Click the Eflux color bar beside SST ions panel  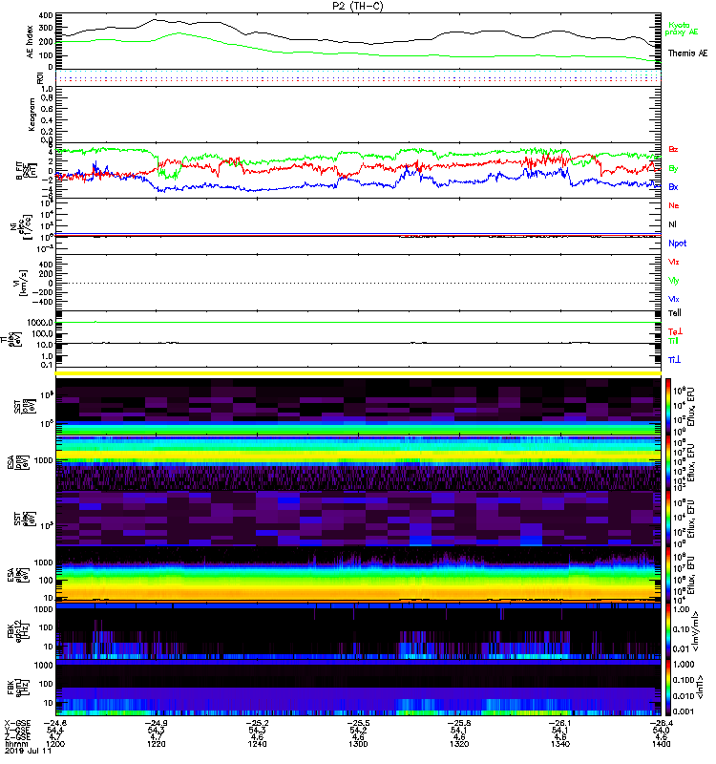668,406
